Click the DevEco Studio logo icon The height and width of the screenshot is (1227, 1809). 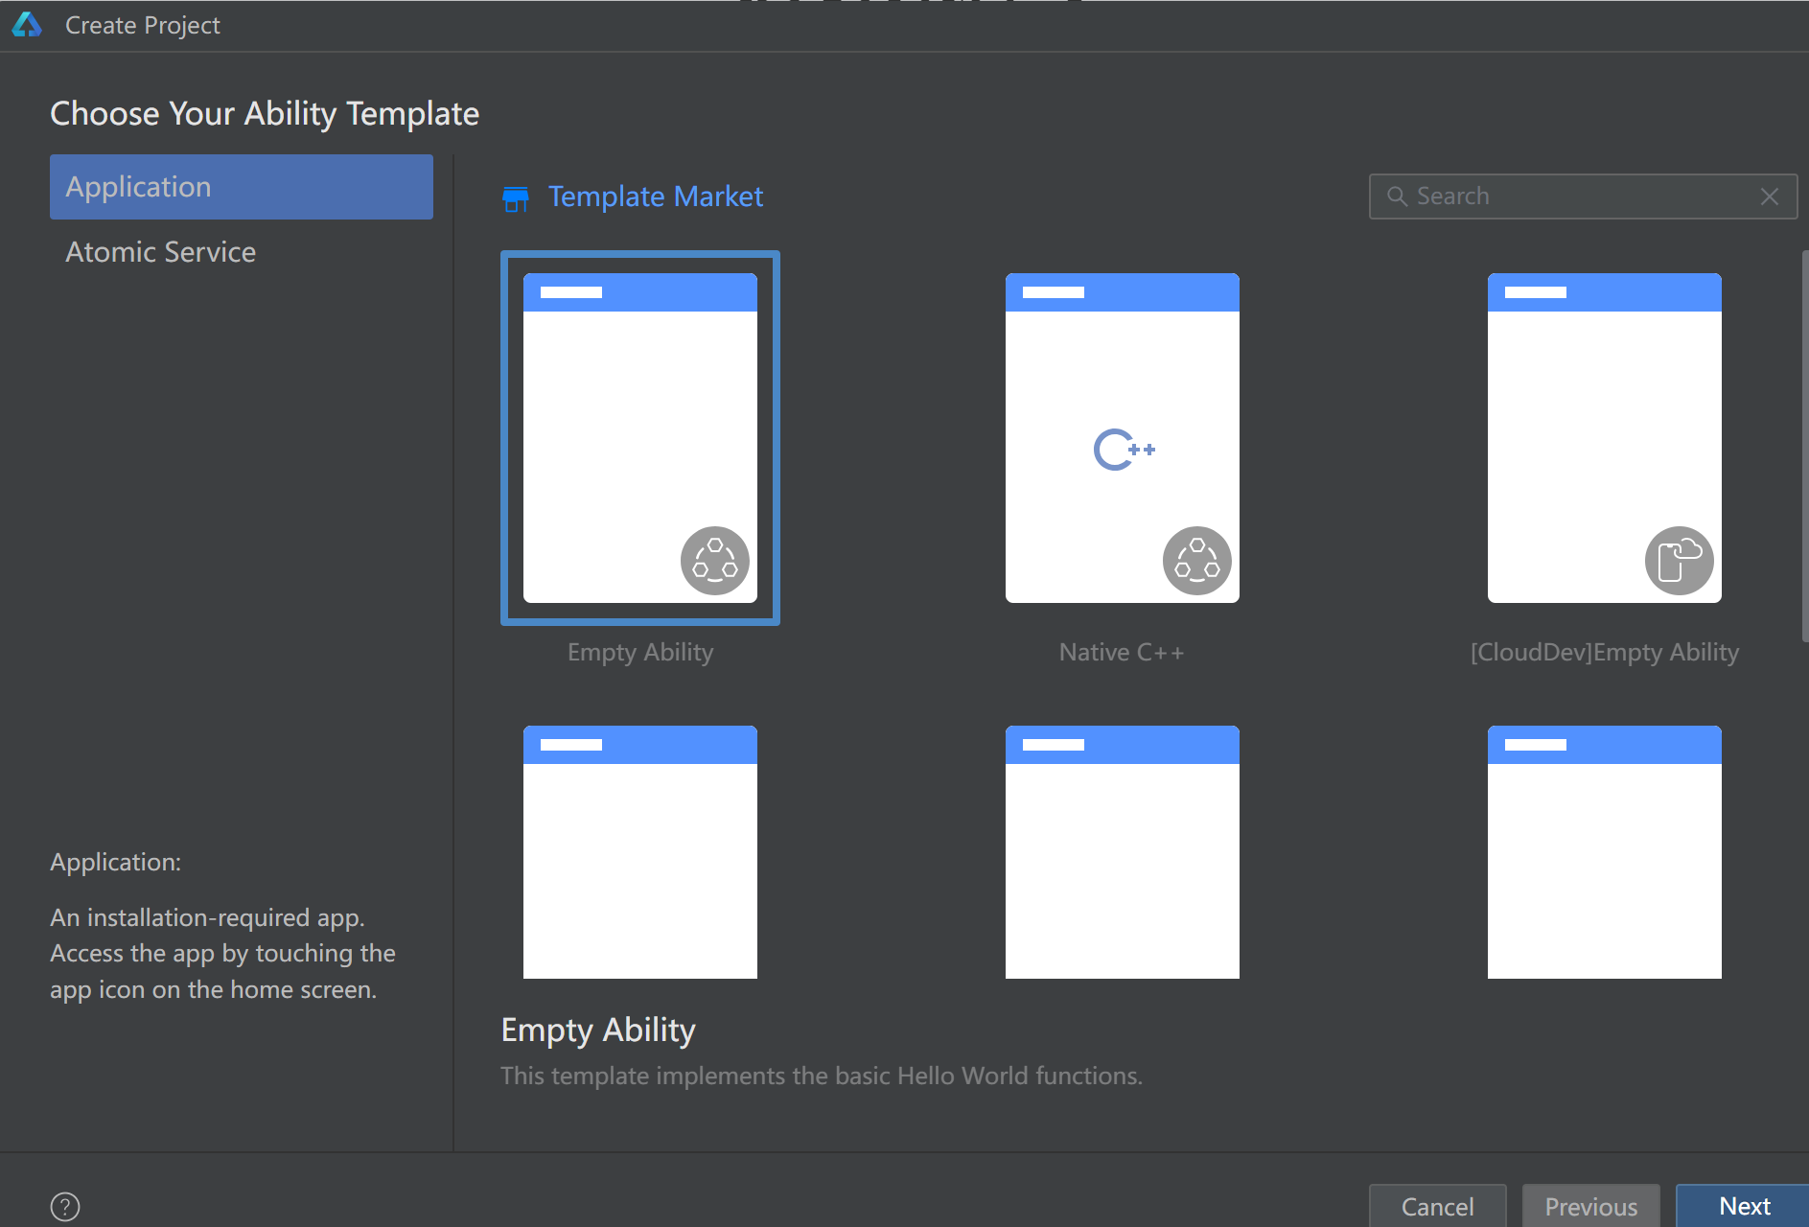[27, 25]
